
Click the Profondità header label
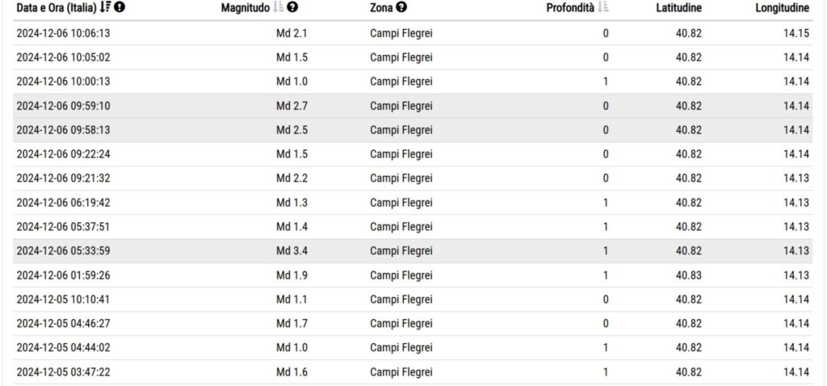click(x=571, y=8)
